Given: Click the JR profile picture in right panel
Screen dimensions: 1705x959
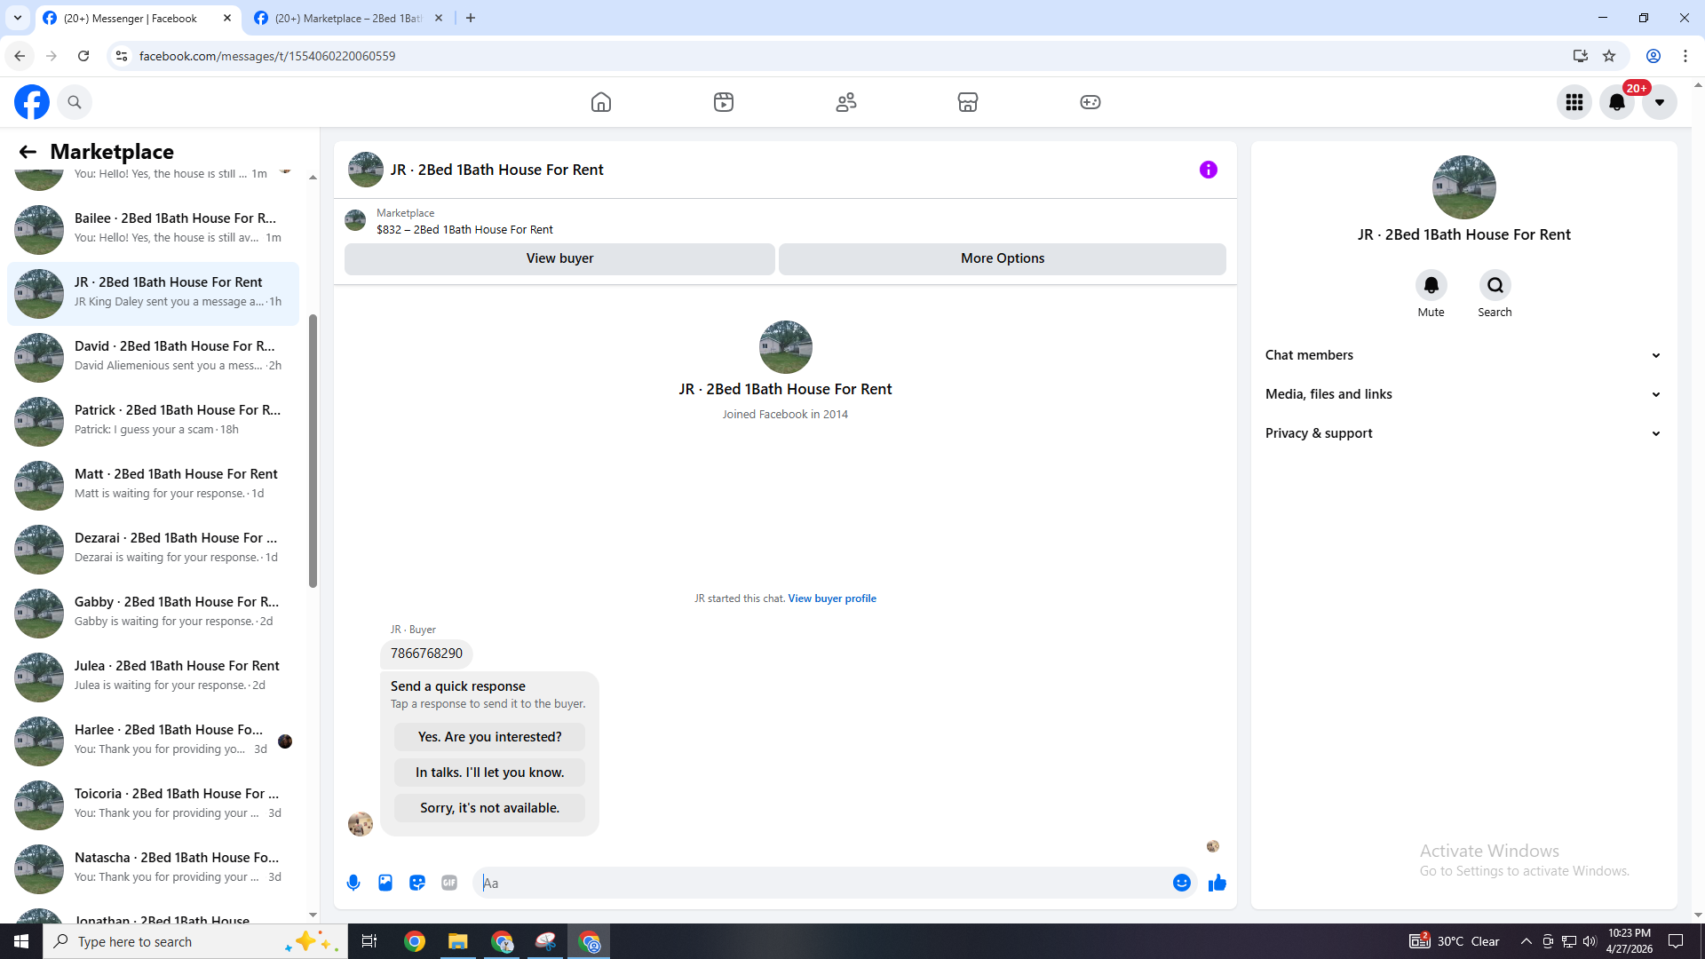Looking at the screenshot, I should (x=1464, y=187).
